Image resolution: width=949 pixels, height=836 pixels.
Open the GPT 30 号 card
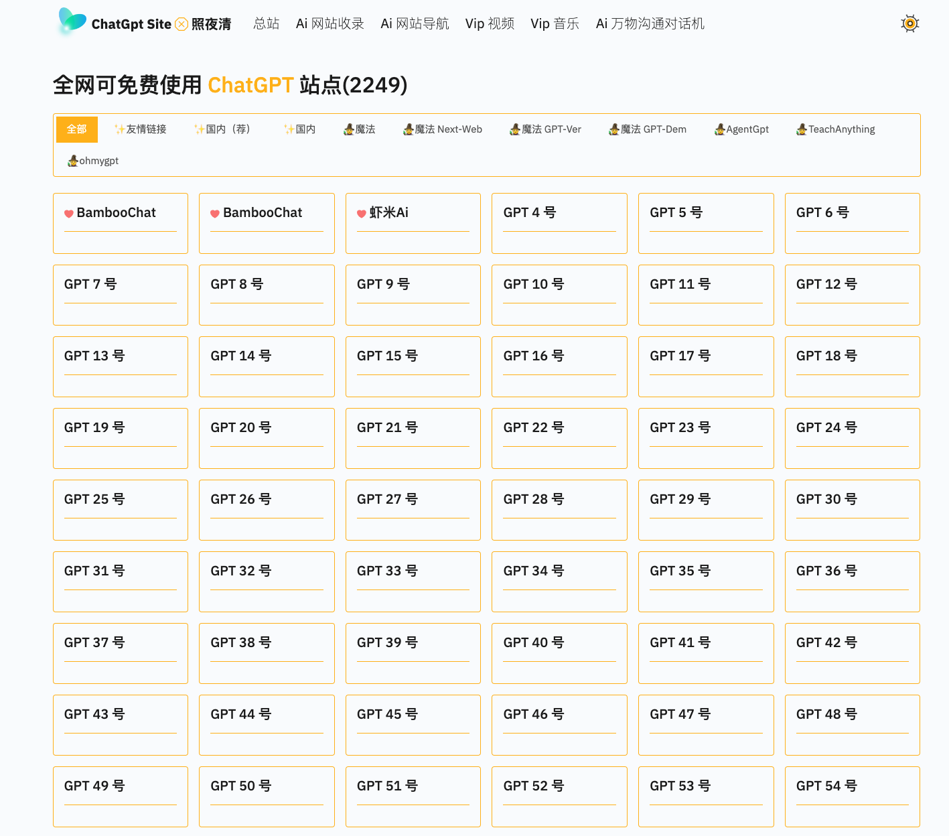coord(853,510)
